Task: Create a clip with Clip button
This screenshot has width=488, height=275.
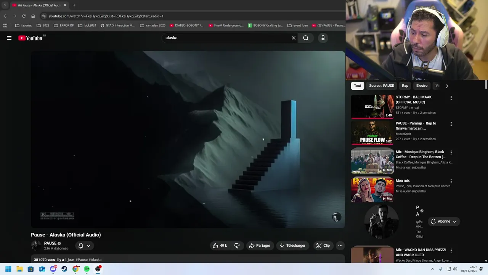Action: coord(323,246)
